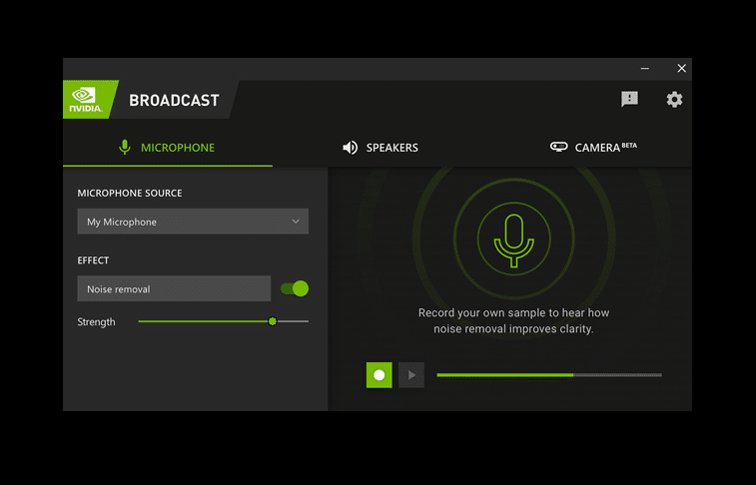Screen dimensions: 756x485
Task: Click the speaker icon beside SPEAKERS
Action: (350, 148)
